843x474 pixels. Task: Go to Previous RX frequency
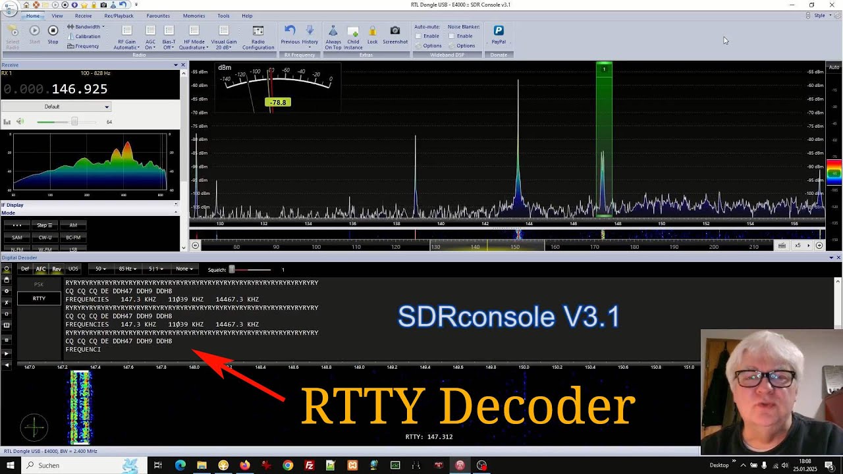[x=290, y=35]
